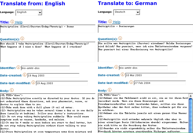193x133 pixels.
Task: Open Help link in English Title section
Action: tap(19, 22)
